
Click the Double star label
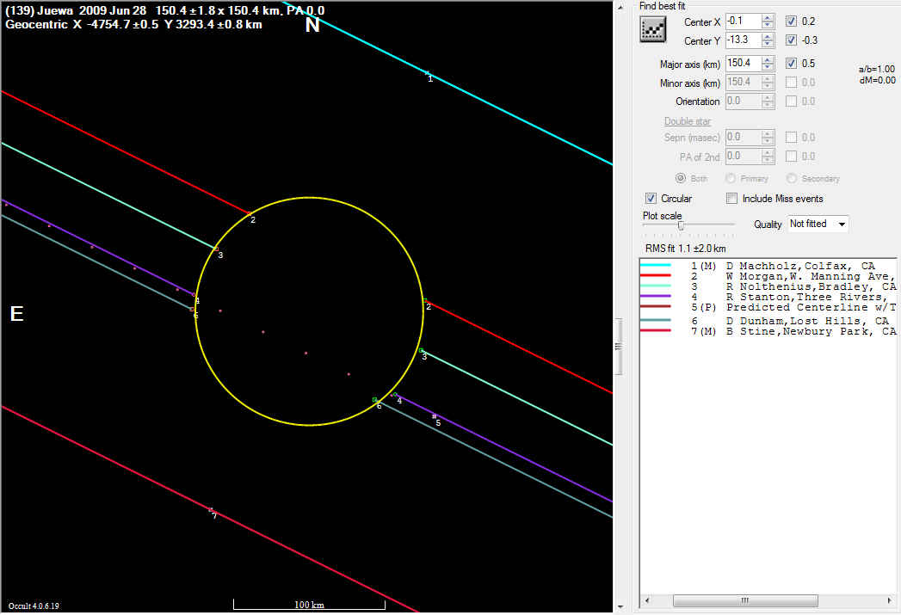[688, 121]
